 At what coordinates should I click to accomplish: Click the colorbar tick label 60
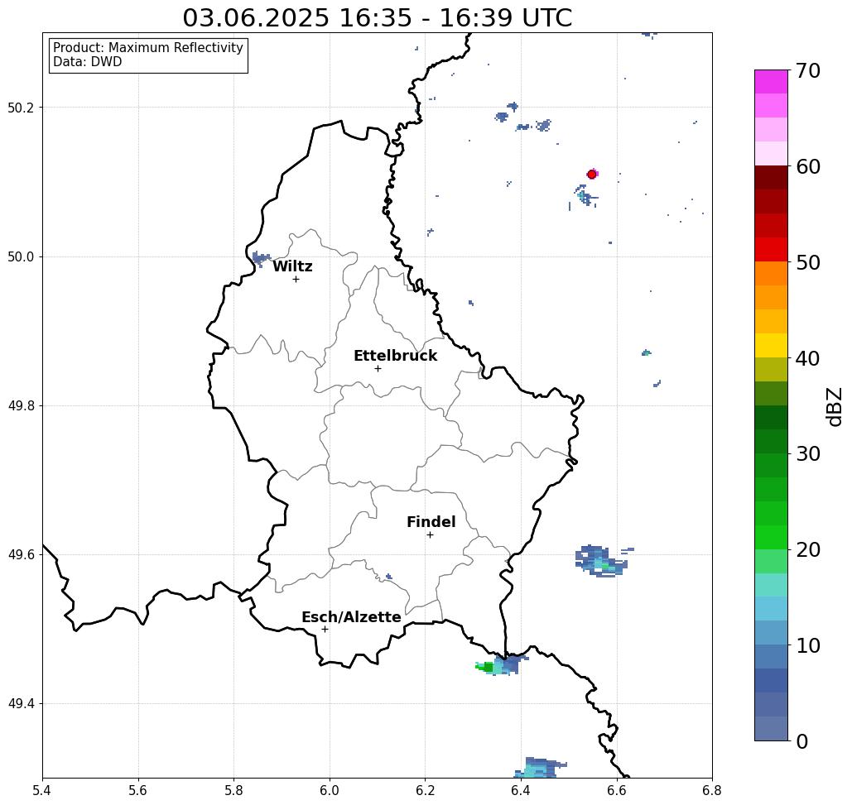click(808, 166)
